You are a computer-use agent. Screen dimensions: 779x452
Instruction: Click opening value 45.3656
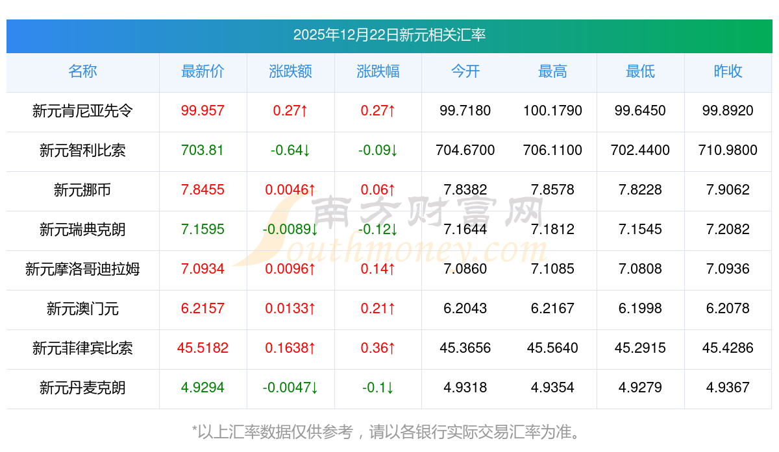465,348
